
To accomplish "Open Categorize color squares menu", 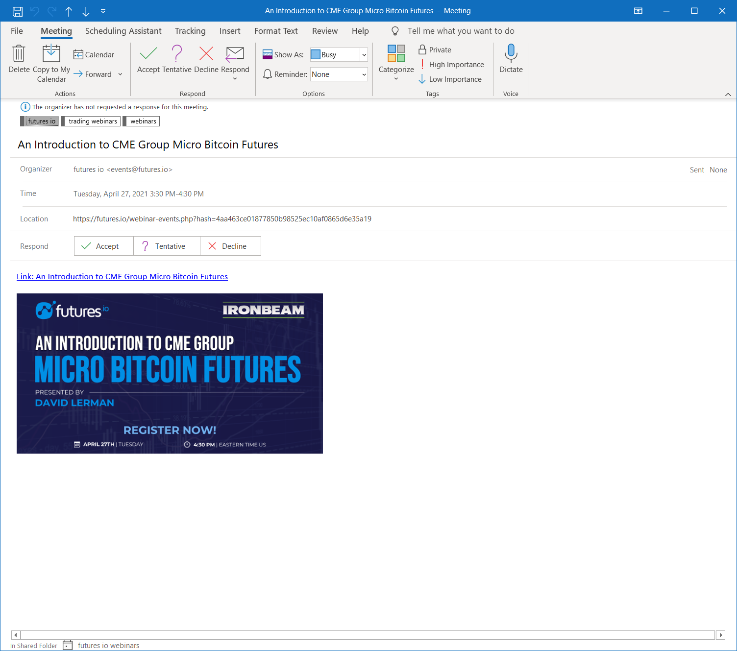I will click(x=396, y=63).
